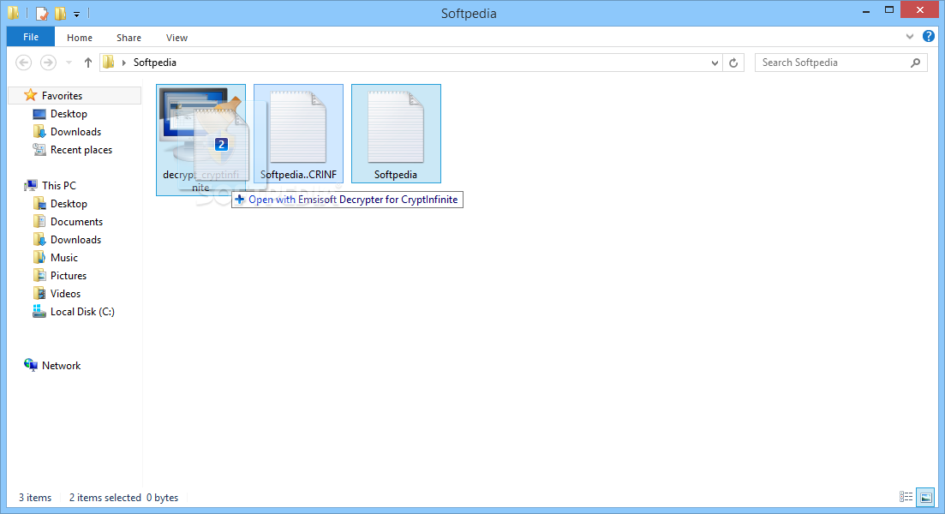Open Desktop under This PC
Screen dimensions: 945x514
pos(68,204)
